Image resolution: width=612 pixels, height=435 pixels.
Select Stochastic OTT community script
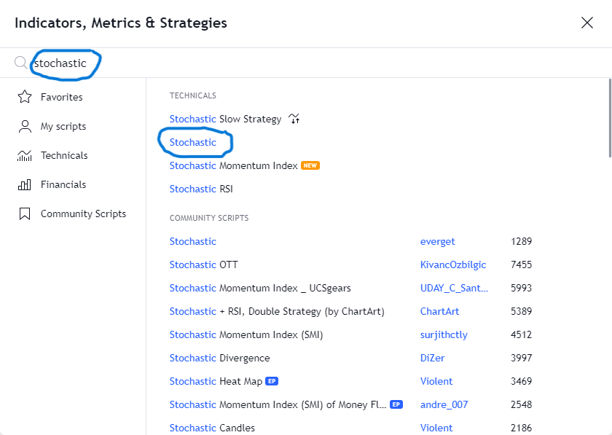coord(204,264)
